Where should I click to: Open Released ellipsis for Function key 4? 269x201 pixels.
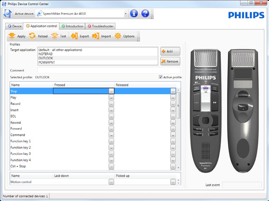point(173,160)
